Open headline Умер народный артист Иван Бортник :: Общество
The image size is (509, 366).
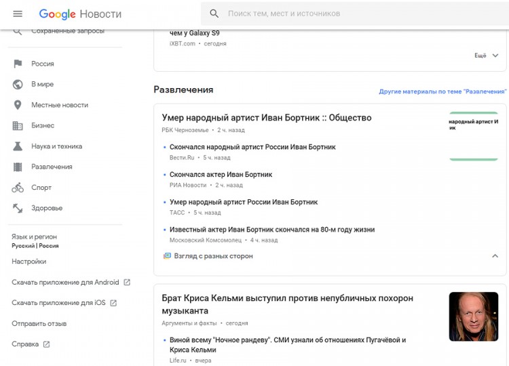coord(267,118)
